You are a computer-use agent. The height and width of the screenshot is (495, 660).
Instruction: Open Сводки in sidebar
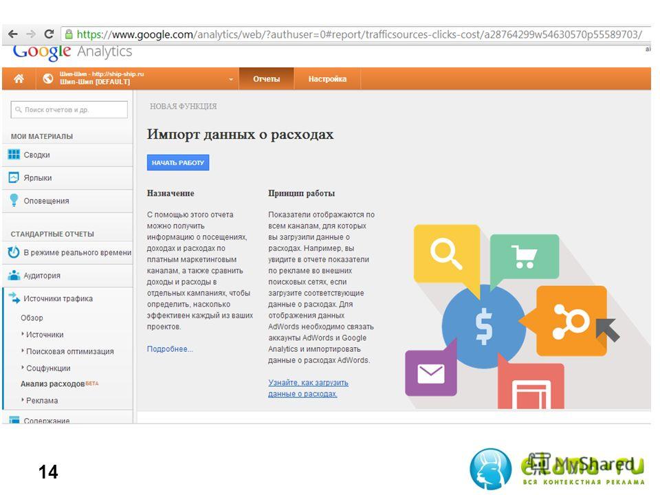pyautogui.click(x=67, y=155)
